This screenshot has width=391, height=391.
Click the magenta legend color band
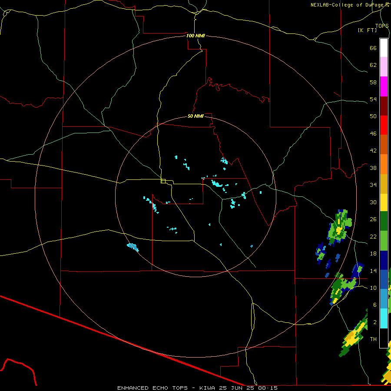coord(384,86)
